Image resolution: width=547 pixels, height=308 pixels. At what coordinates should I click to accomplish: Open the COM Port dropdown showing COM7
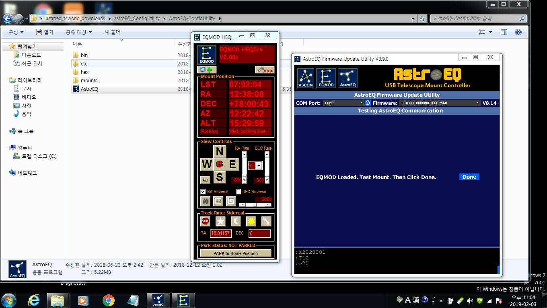[x=343, y=103]
